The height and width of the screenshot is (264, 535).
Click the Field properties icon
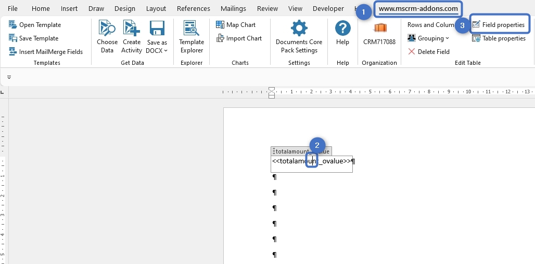click(476, 24)
